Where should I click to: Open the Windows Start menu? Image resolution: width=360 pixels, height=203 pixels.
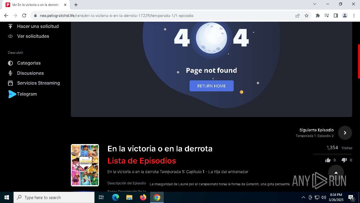[7, 197]
